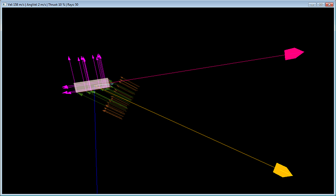
Task: Click the long pink vector line
Action: (205, 68)
